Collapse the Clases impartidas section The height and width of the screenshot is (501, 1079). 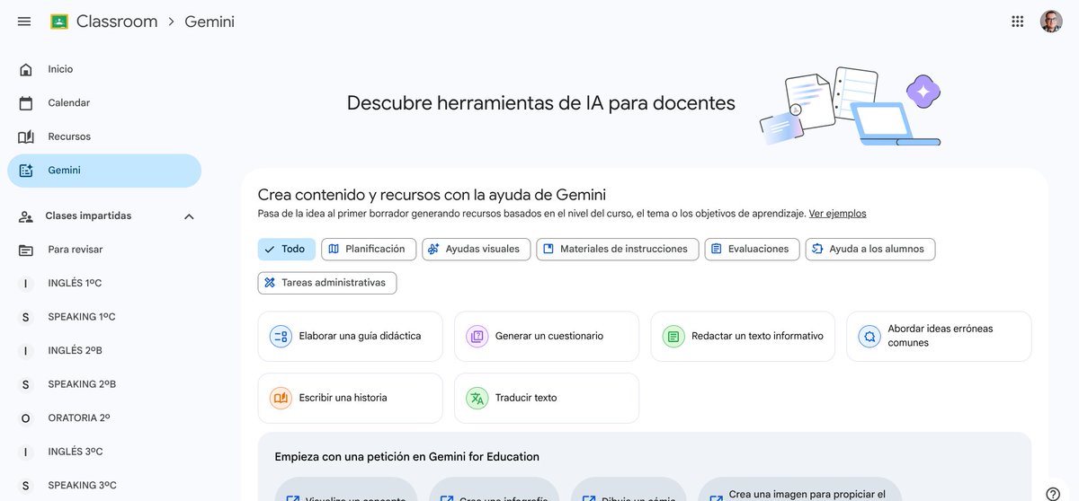click(x=189, y=216)
